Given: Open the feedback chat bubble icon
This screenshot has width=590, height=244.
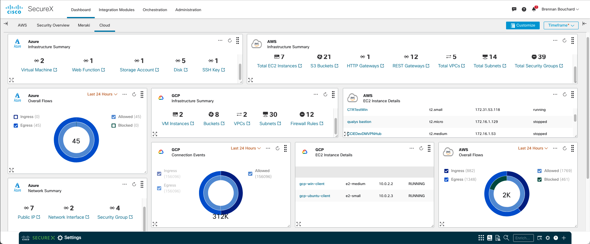Looking at the screenshot, I should click(514, 9).
